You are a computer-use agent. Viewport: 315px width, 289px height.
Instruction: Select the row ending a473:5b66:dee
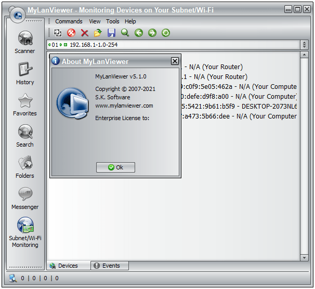[239, 116]
